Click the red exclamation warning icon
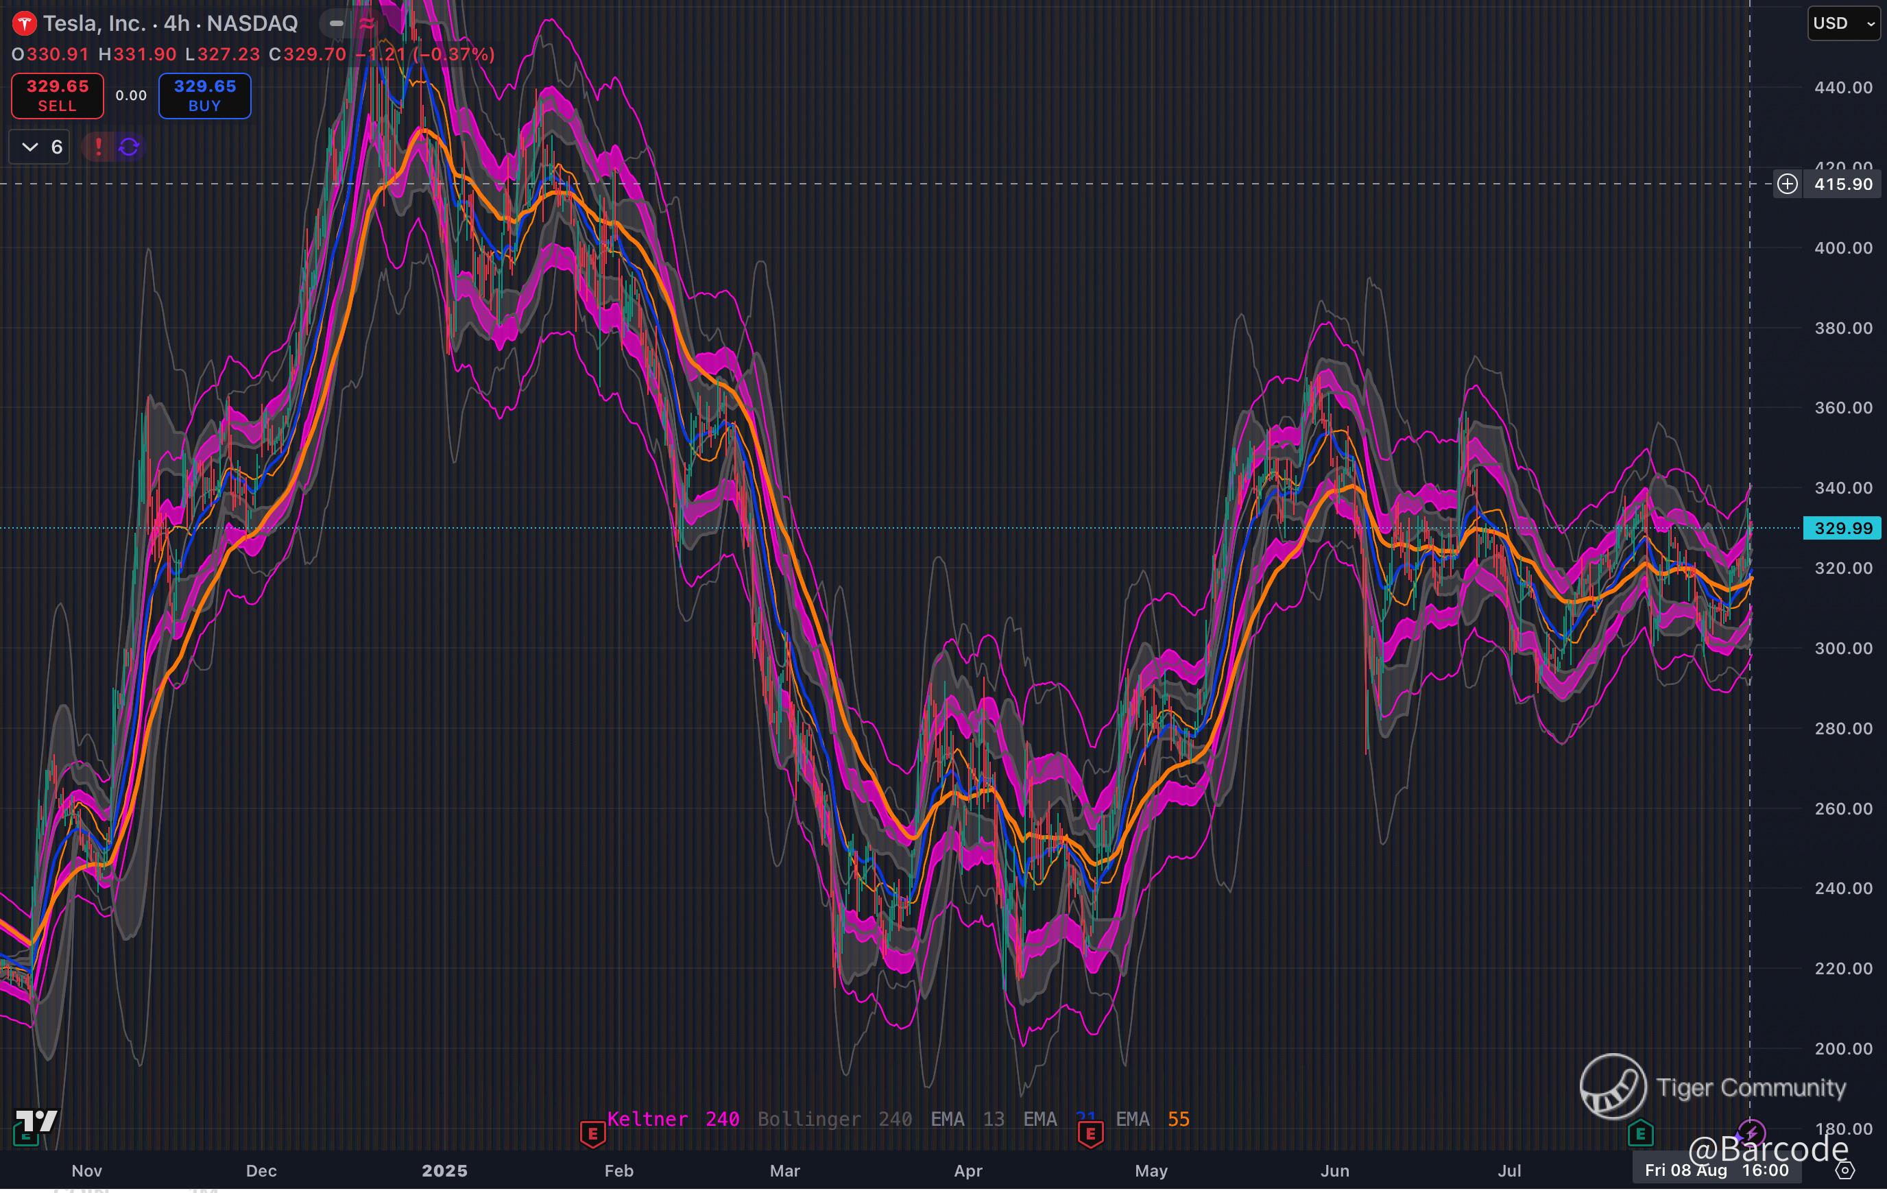Image resolution: width=1887 pixels, height=1193 pixels. [x=98, y=147]
